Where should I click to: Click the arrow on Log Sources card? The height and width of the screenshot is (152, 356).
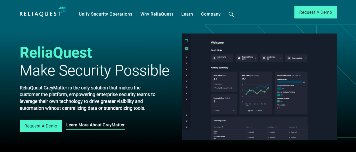tap(280, 58)
